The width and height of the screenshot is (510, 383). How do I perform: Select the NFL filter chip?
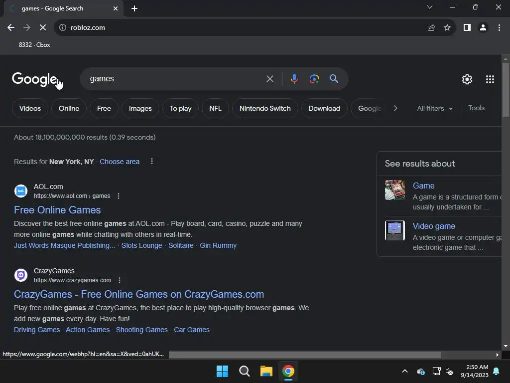point(215,108)
